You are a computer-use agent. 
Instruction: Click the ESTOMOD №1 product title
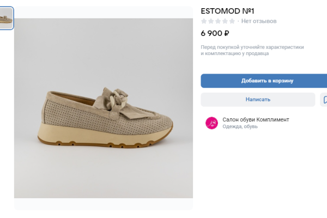point(228,10)
